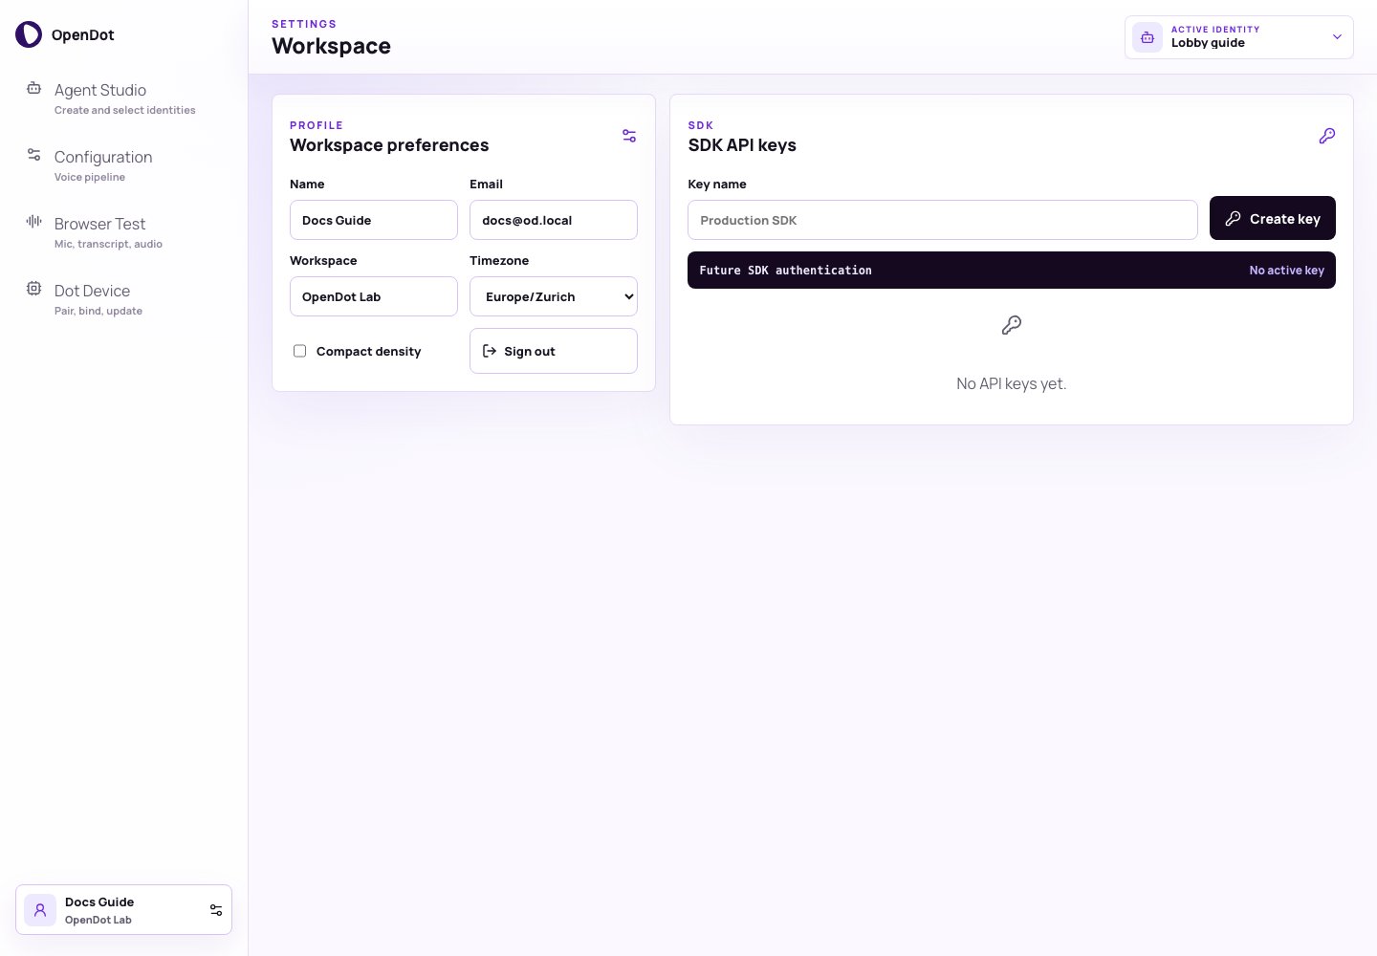Click the No API keys yet message
1377x956 pixels.
[1012, 383]
